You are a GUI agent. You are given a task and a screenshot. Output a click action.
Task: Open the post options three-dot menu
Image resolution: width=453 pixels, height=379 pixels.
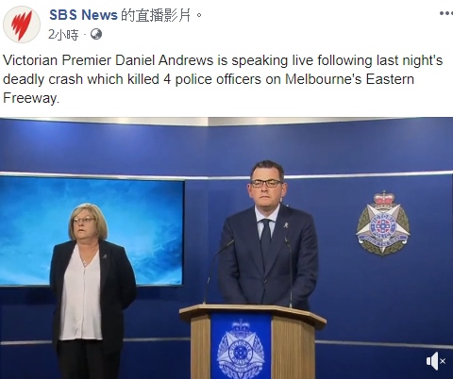click(445, 13)
